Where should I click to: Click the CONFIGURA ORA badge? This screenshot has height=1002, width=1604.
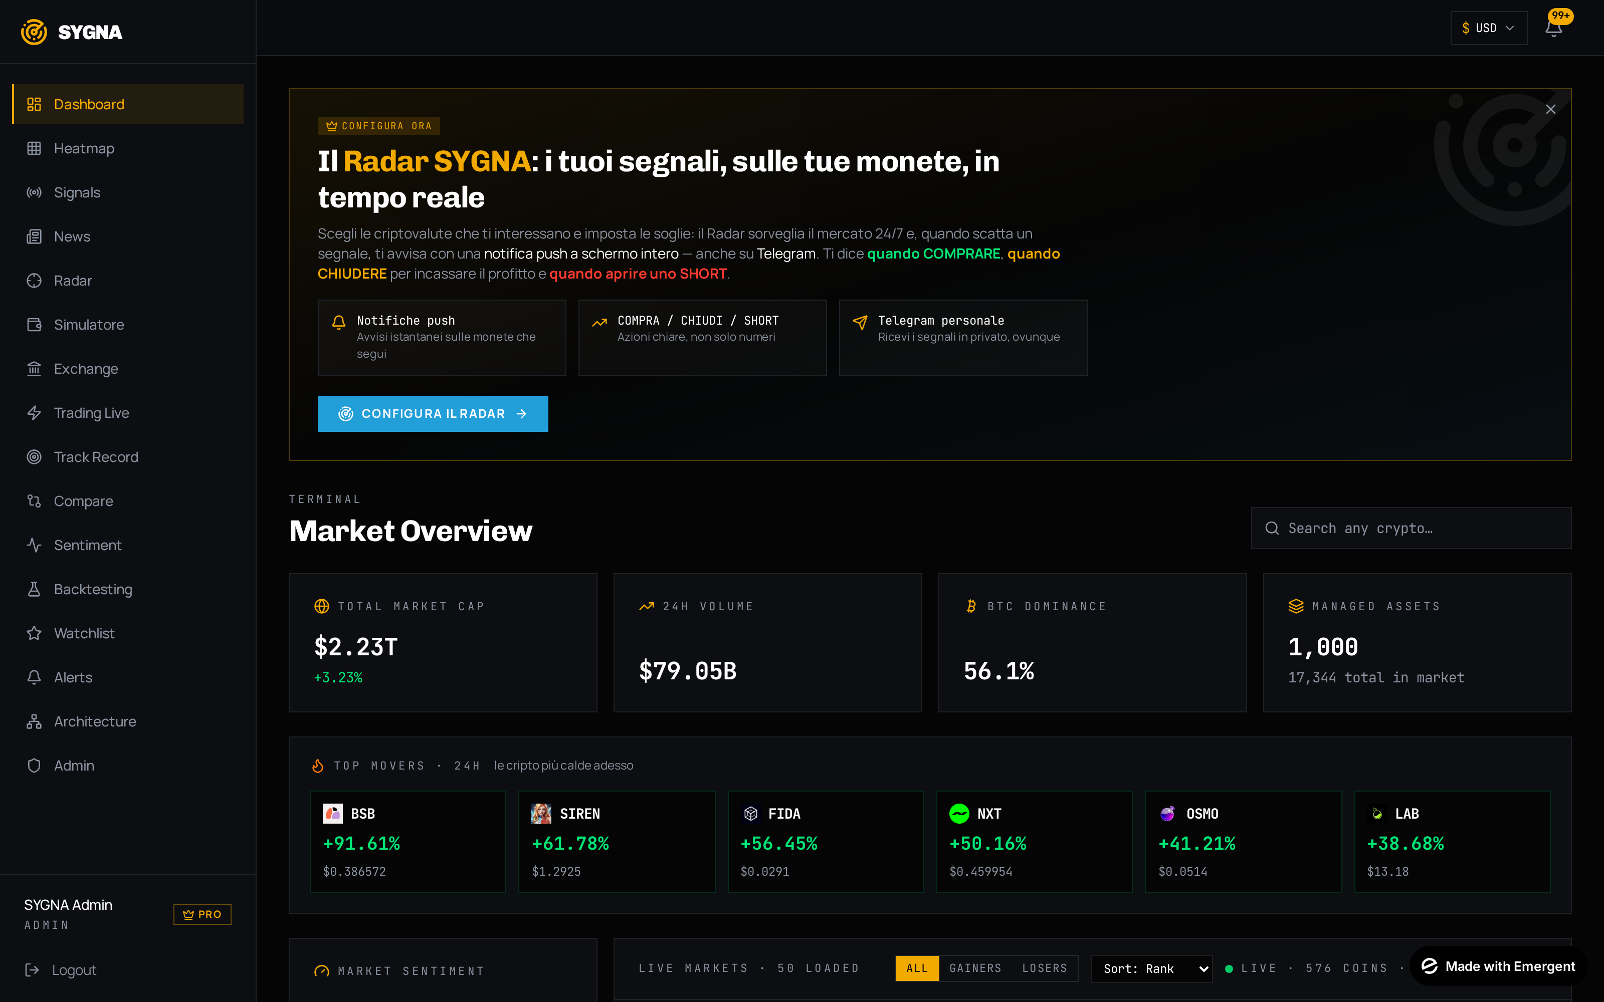378,126
